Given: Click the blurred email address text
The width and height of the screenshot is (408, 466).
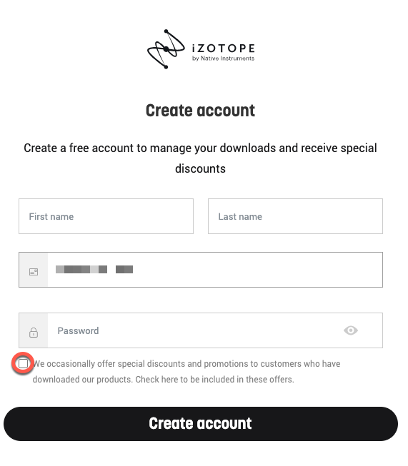Looking at the screenshot, I should (x=94, y=270).
